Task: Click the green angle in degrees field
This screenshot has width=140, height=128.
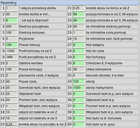Action: coord(11,20)
